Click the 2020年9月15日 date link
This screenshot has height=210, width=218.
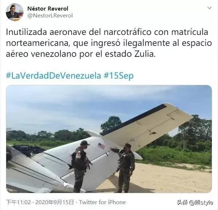tap(54, 202)
